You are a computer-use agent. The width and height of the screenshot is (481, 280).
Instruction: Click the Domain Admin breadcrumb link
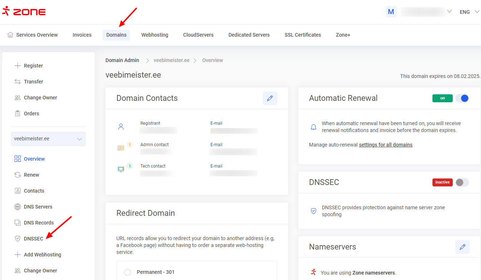tap(122, 60)
